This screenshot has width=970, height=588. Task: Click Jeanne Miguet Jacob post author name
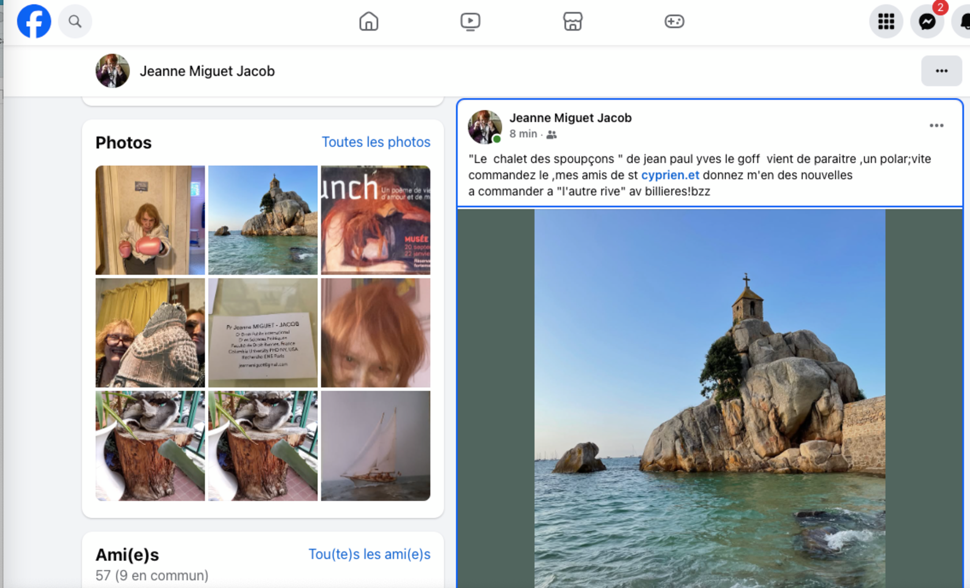pos(570,118)
